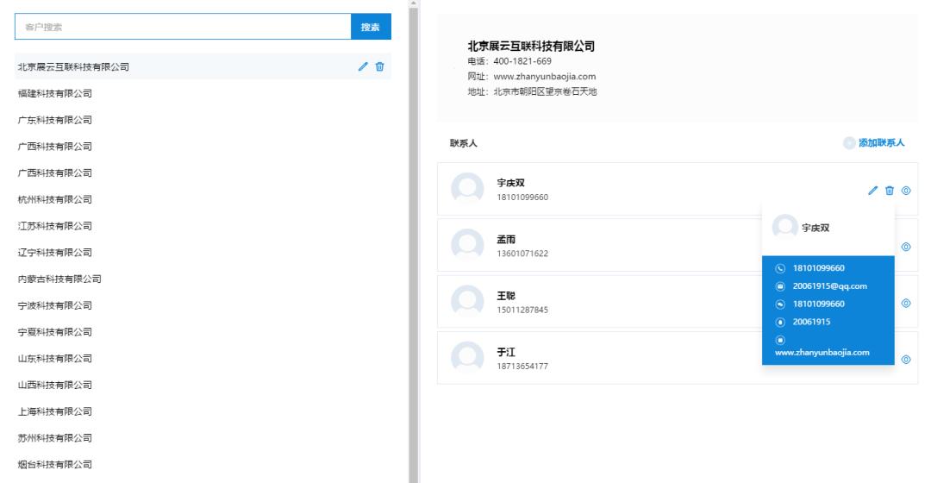The height and width of the screenshot is (483, 931).
Task: Delete contact 宇庆双 via the trash icon
Action: (x=890, y=191)
